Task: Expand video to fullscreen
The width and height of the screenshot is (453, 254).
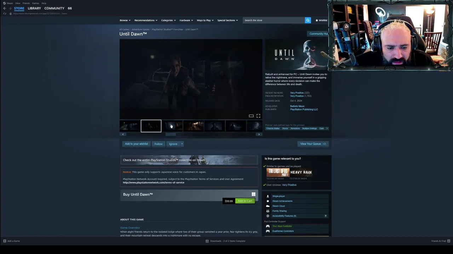Action: (258, 116)
